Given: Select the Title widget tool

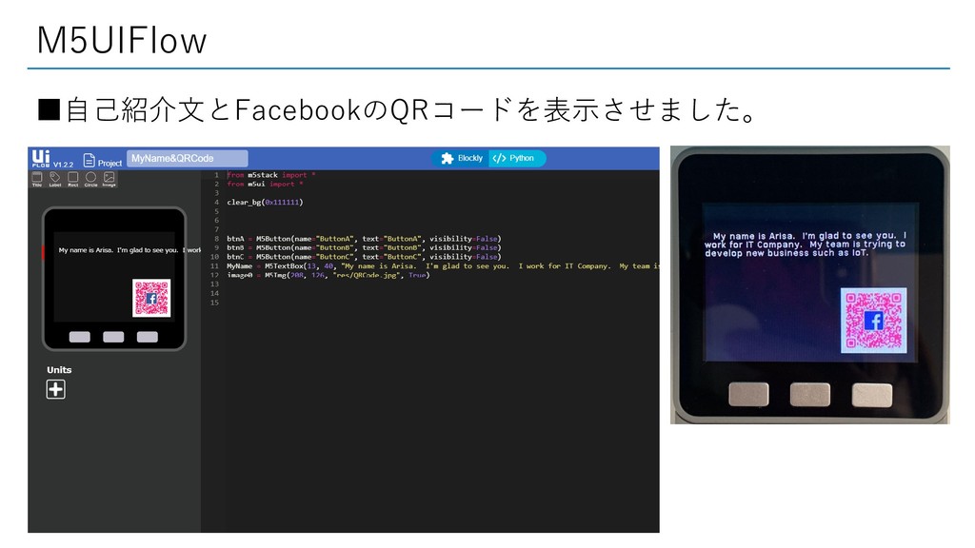Looking at the screenshot, I should pos(37,179).
